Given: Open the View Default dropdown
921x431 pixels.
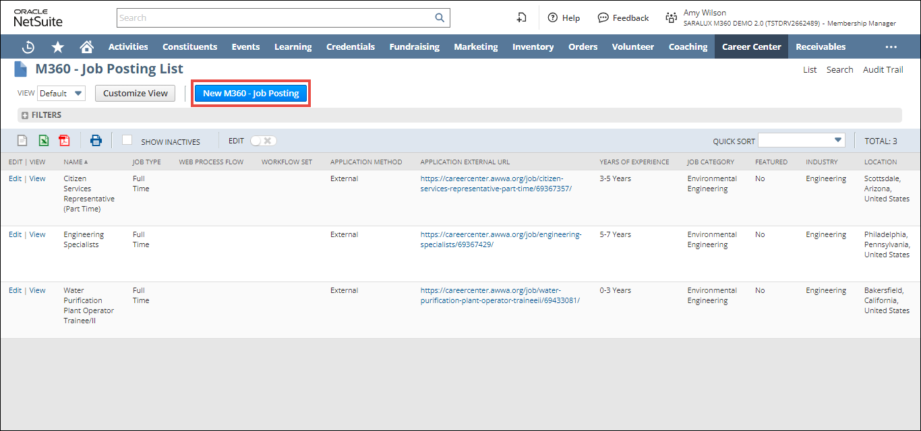Looking at the screenshot, I should pos(61,94).
